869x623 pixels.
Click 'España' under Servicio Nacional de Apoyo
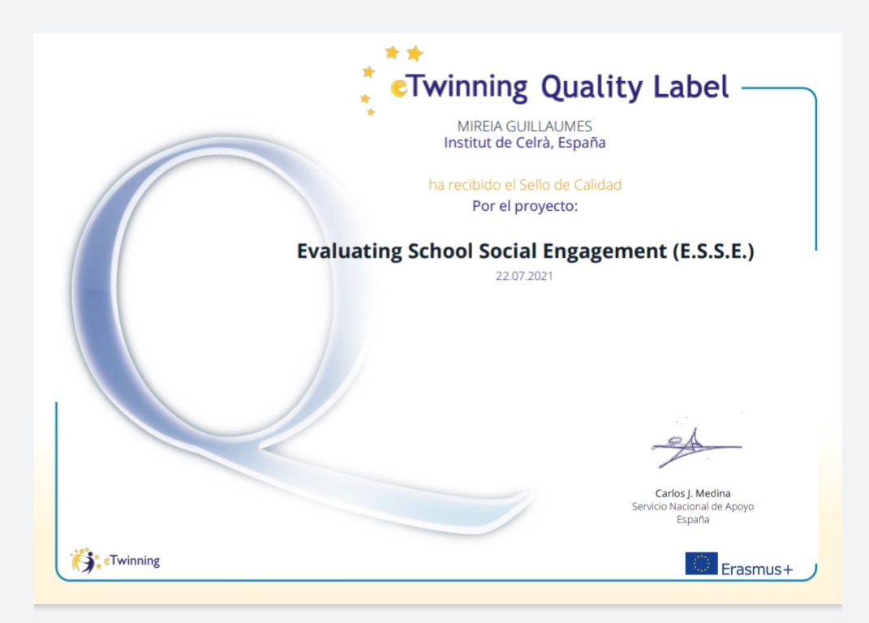point(693,520)
